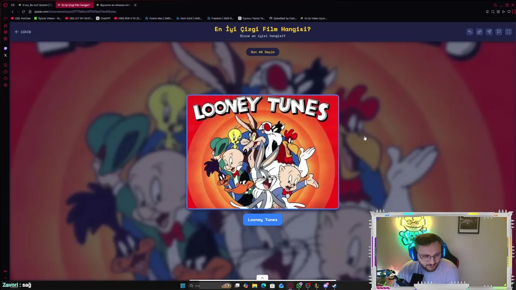
Task: Open the Fusion Max AMD bookmark
Action: [x=158, y=18]
